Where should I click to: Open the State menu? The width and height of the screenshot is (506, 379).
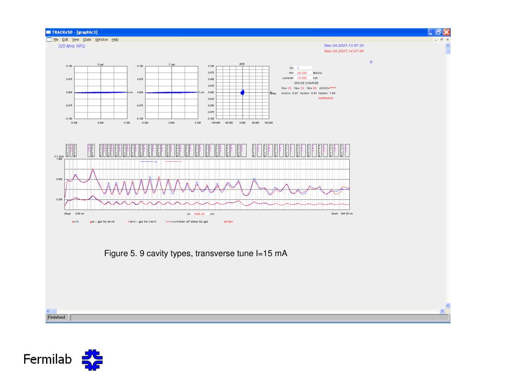pos(87,39)
